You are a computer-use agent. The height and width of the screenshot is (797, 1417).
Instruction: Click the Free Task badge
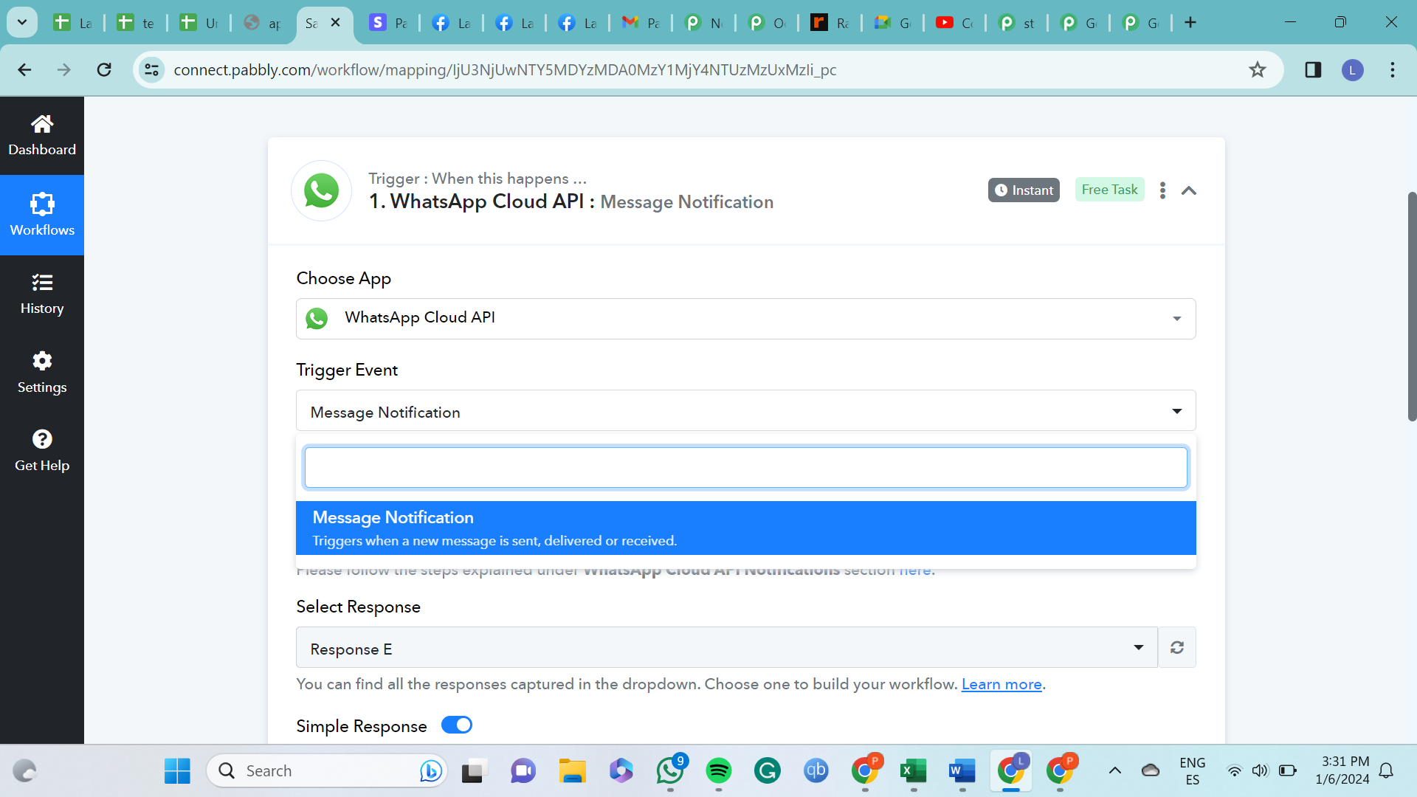pos(1109,190)
